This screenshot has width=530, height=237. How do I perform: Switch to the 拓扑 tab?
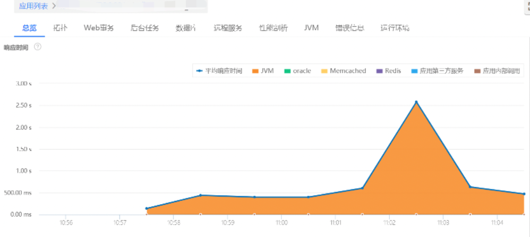click(x=60, y=28)
